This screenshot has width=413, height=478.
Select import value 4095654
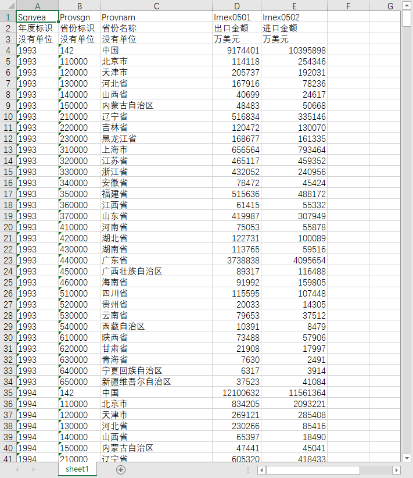pyautogui.click(x=295, y=261)
